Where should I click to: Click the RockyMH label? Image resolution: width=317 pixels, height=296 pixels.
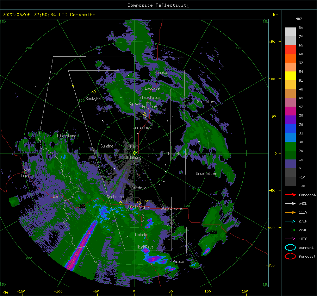[93, 99]
